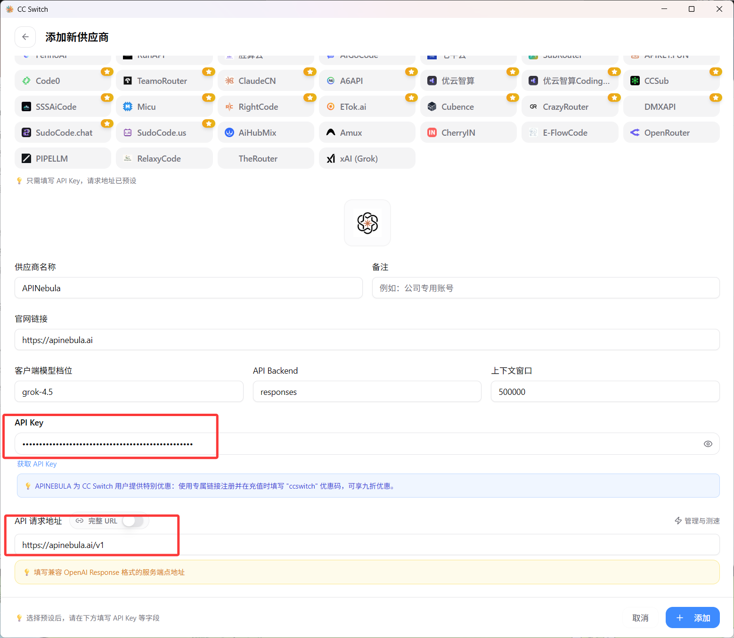
Task: Open the 获取 API Key link
Action: click(x=37, y=464)
